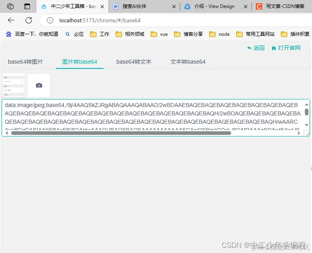The width and height of the screenshot is (312, 253).
Task: Select the base64转文本 tab
Action: coord(134,62)
